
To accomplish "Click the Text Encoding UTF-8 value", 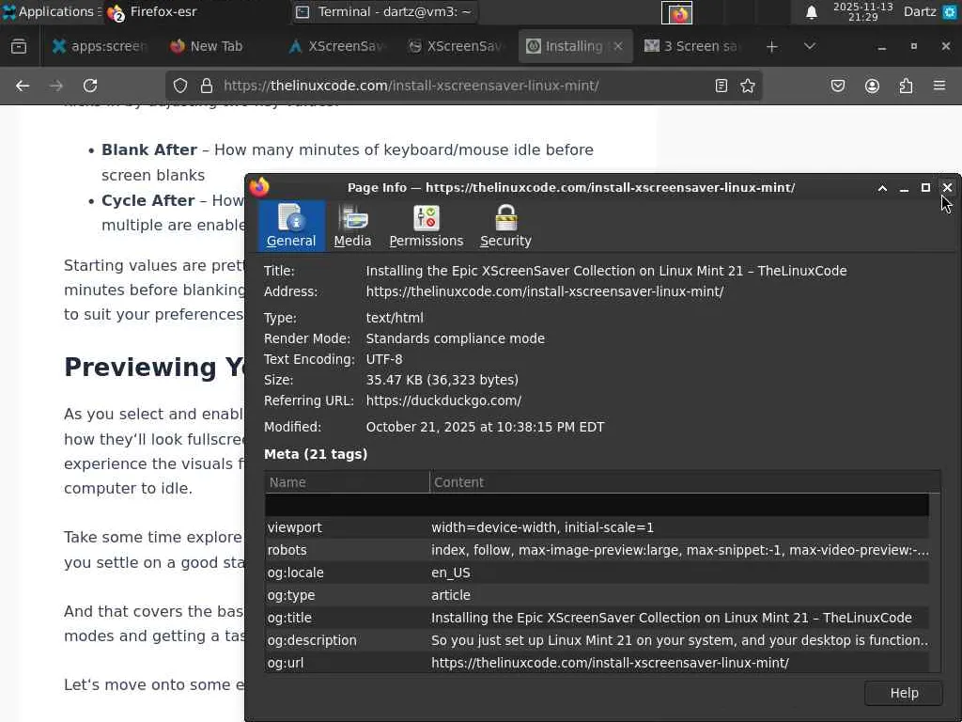I will pyautogui.click(x=384, y=359).
